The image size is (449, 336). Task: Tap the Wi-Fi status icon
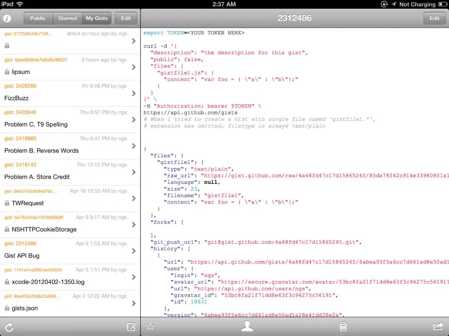pyautogui.click(x=20, y=4)
